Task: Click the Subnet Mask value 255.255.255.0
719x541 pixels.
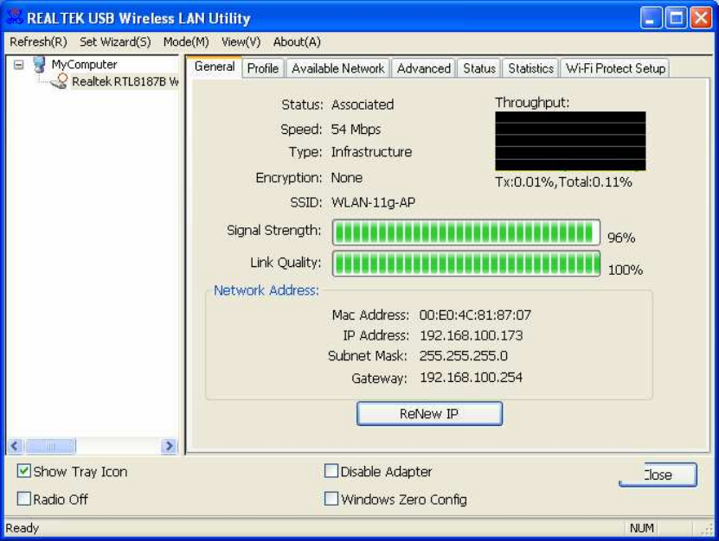Action: tap(463, 356)
